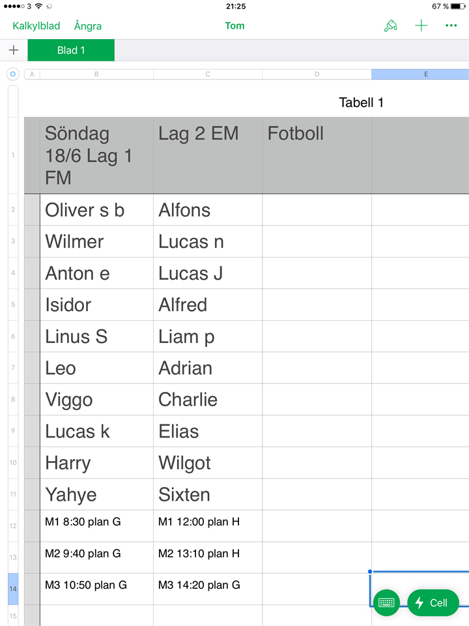
Task: Select the Tabell 1 table title
Action: coord(361,102)
